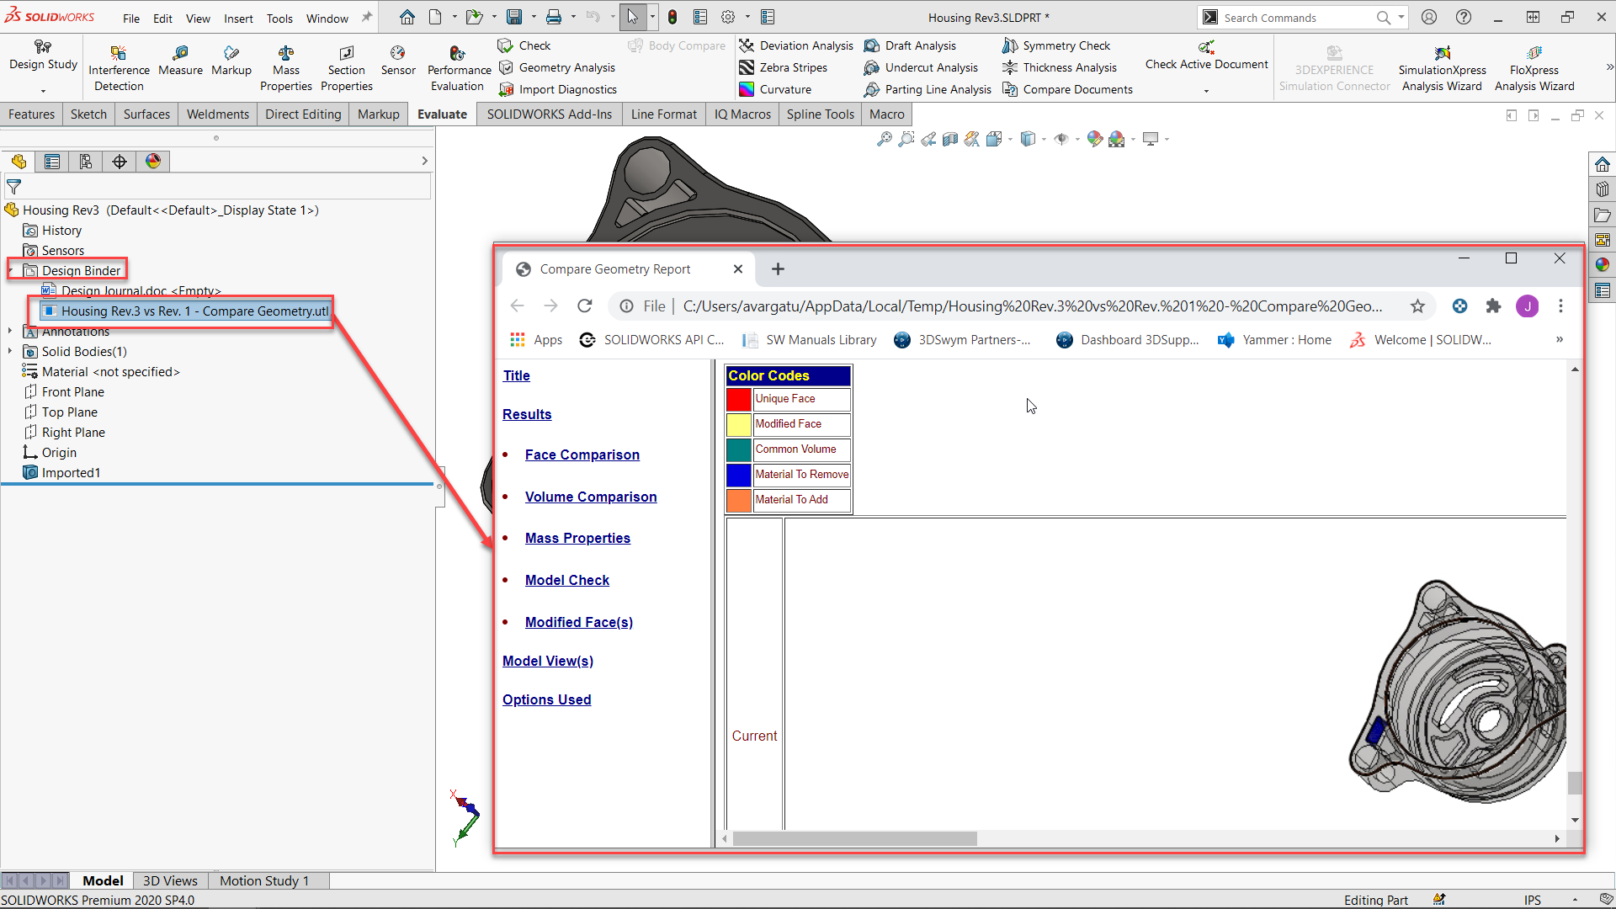Run Performance Evaluation
Viewport: 1616px width, 909px height.
pos(459,67)
